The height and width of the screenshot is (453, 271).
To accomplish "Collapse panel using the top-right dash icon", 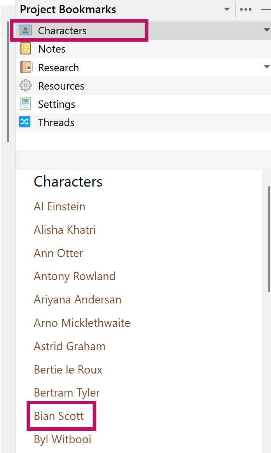I will [266, 9].
